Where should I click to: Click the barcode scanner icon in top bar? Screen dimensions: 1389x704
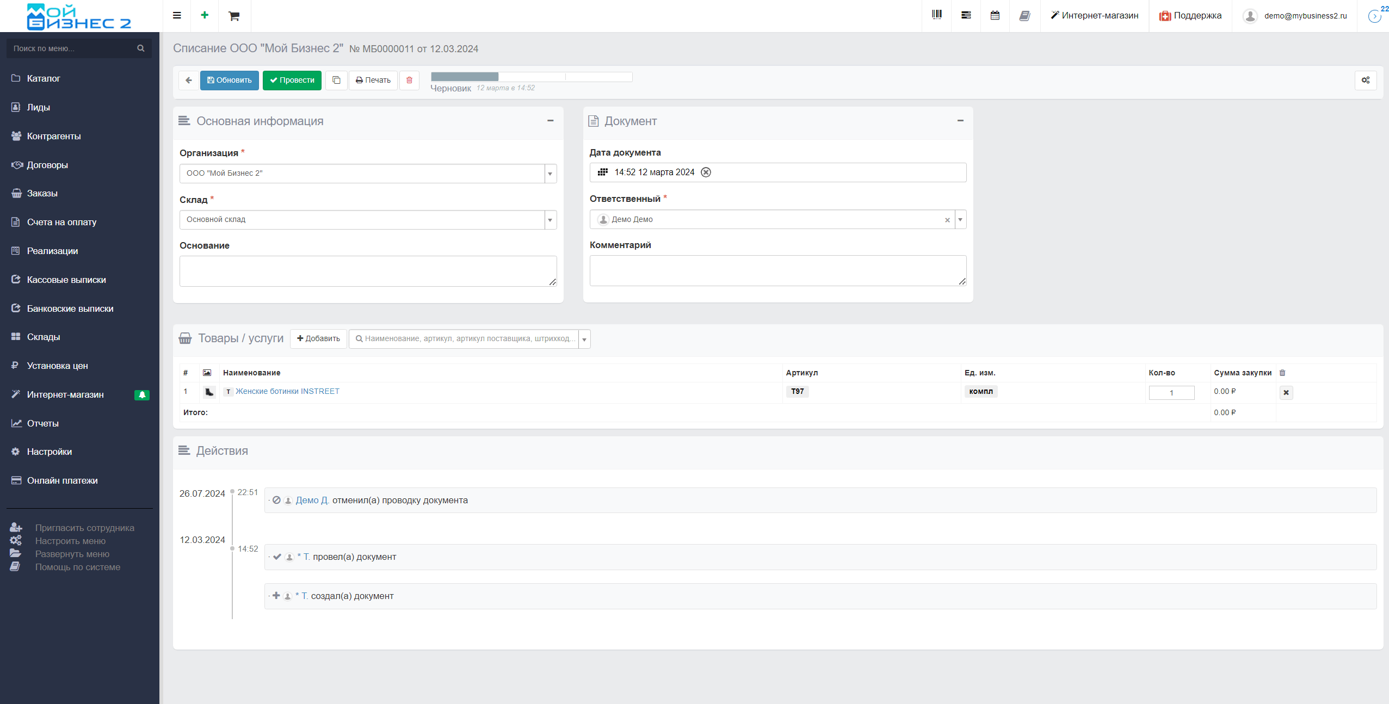point(936,15)
